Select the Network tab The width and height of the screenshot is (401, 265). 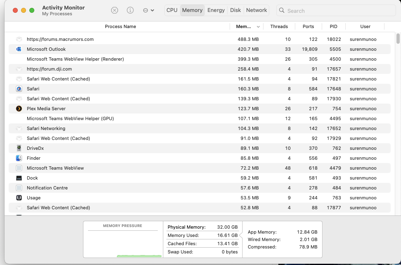[256, 10]
